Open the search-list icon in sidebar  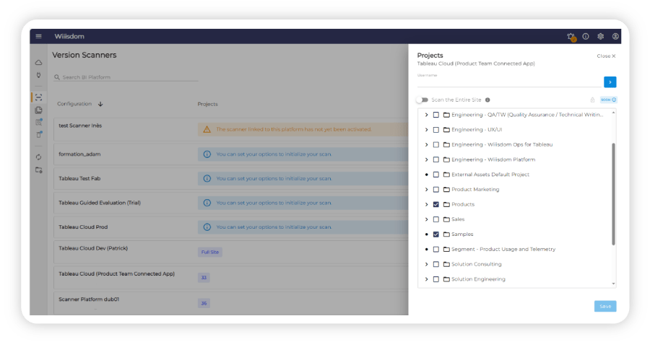38,122
